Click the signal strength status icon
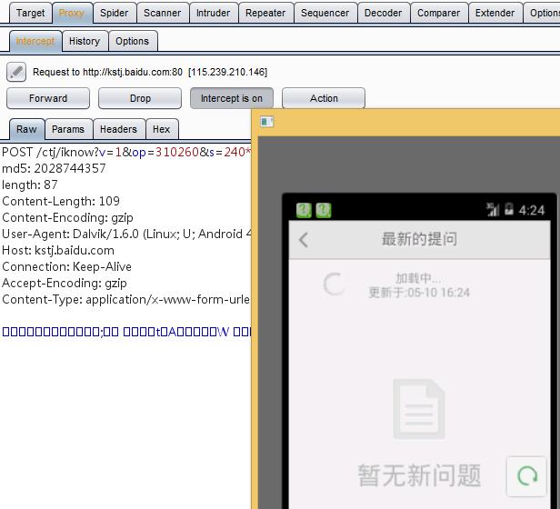560x509 pixels. pyautogui.click(x=493, y=209)
